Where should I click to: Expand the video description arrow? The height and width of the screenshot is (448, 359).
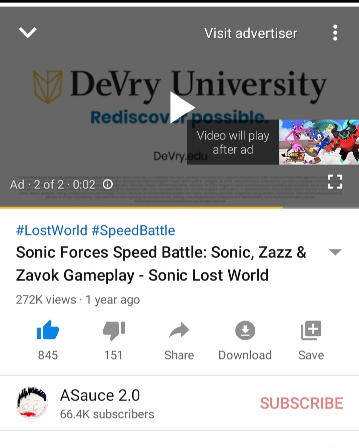pos(335,252)
